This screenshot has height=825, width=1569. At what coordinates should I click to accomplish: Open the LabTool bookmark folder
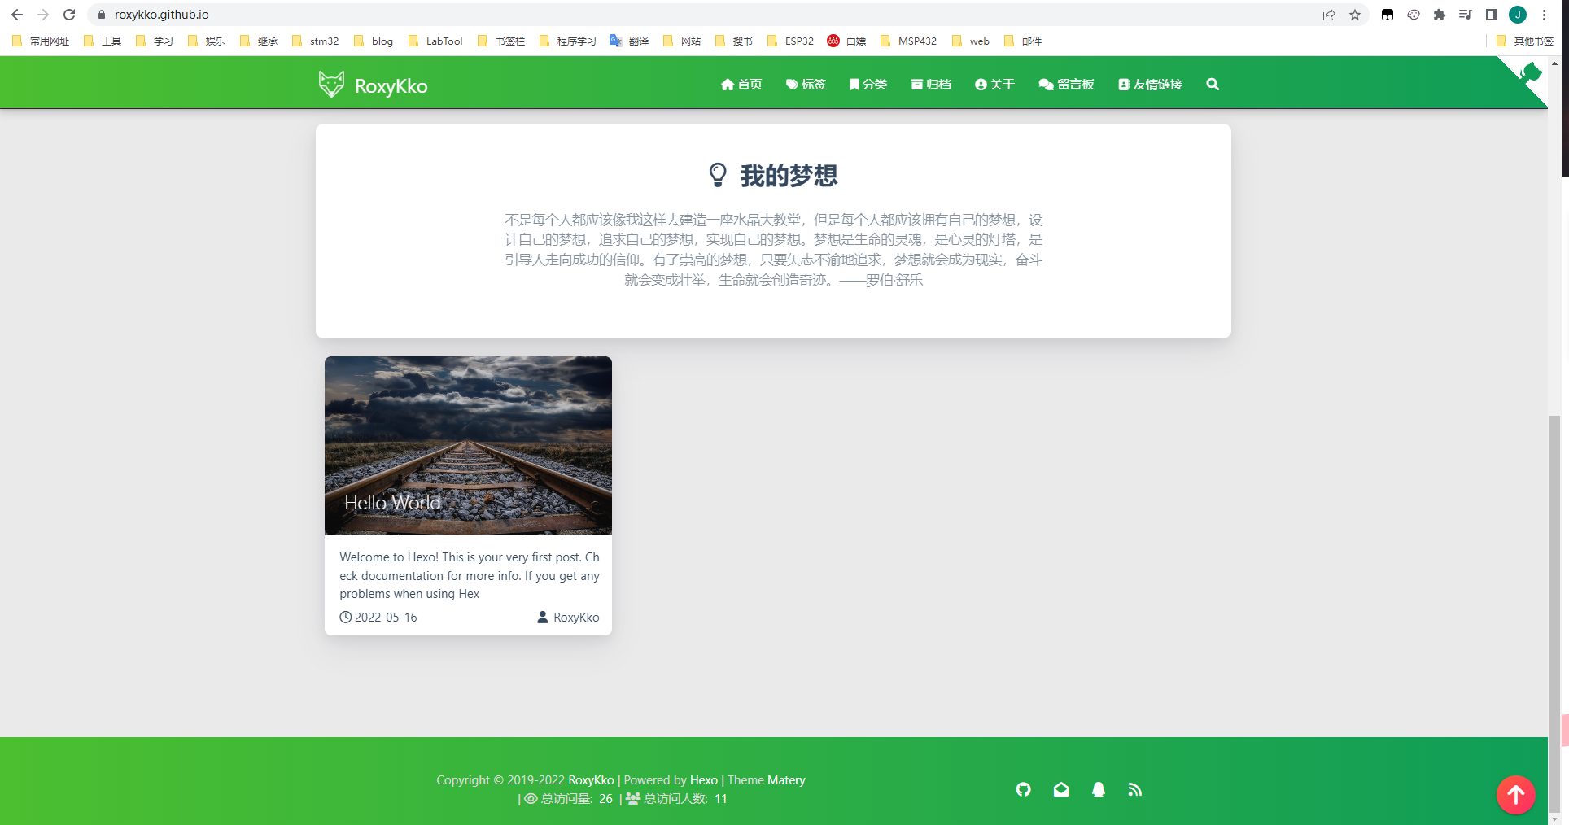pos(435,41)
